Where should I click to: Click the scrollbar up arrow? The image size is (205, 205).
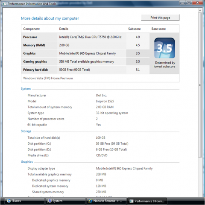click(200, 10)
